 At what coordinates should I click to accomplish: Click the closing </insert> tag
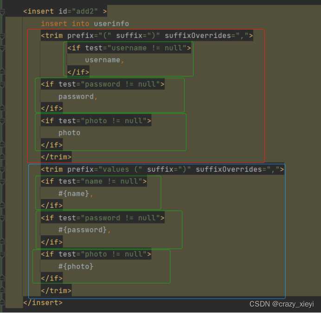(43, 302)
